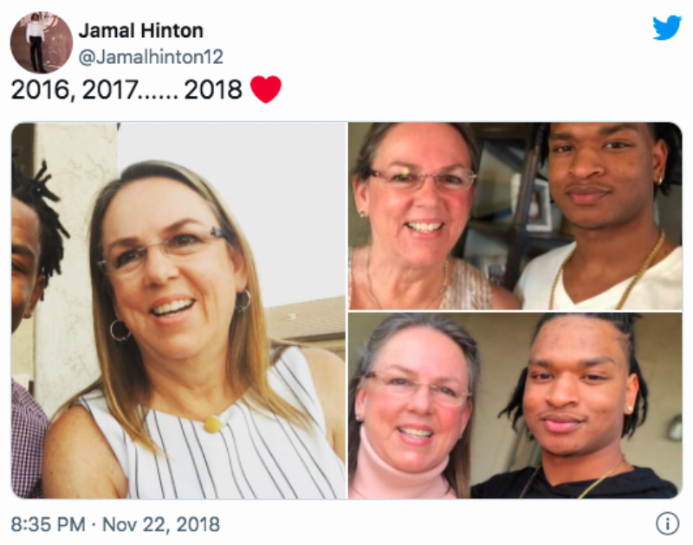The height and width of the screenshot is (545, 693).
Task: Click the picture frame behind the top-right pair
Action: click(x=538, y=206)
